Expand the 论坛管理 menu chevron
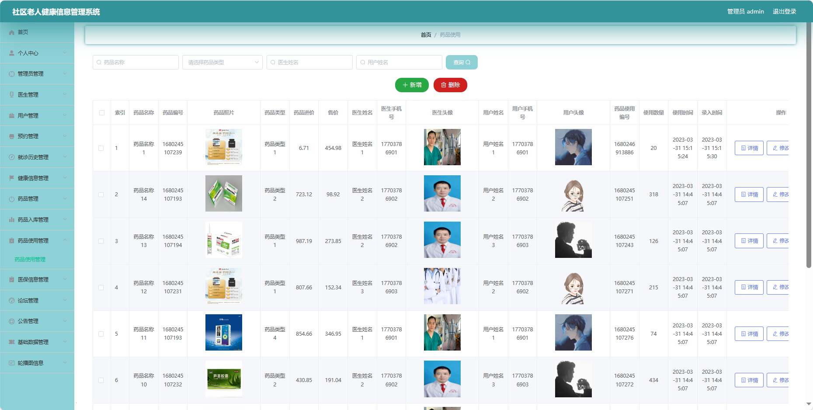 point(65,301)
